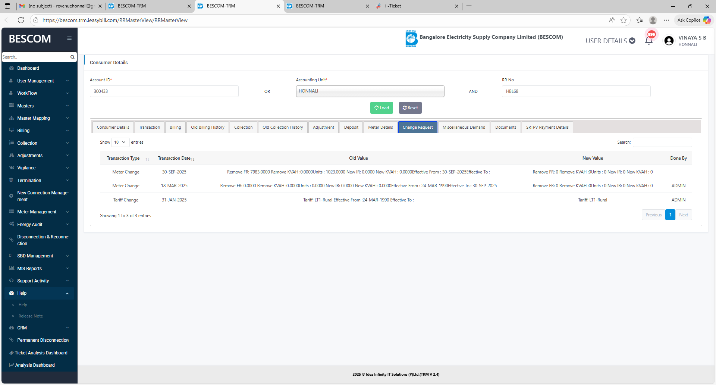
Task: Click the Read aloud icon
Action: 612,20
